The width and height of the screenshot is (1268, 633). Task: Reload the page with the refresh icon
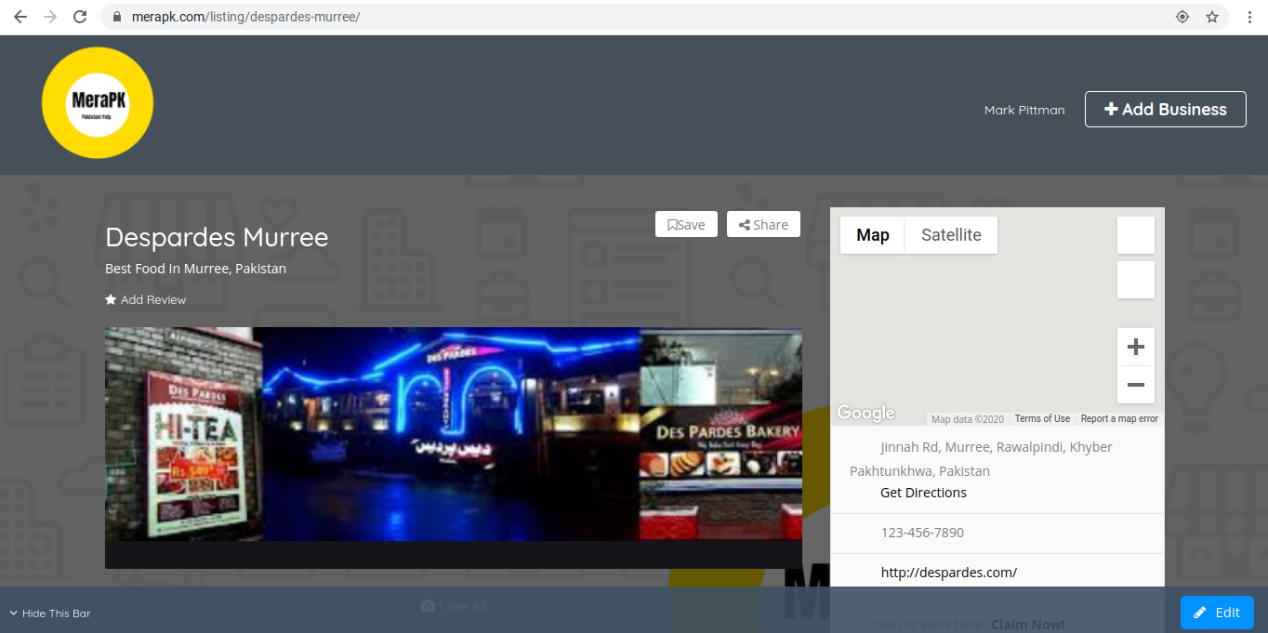click(x=80, y=17)
